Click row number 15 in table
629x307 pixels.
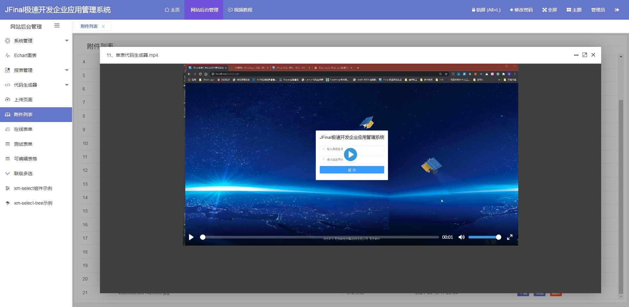click(x=85, y=211)
